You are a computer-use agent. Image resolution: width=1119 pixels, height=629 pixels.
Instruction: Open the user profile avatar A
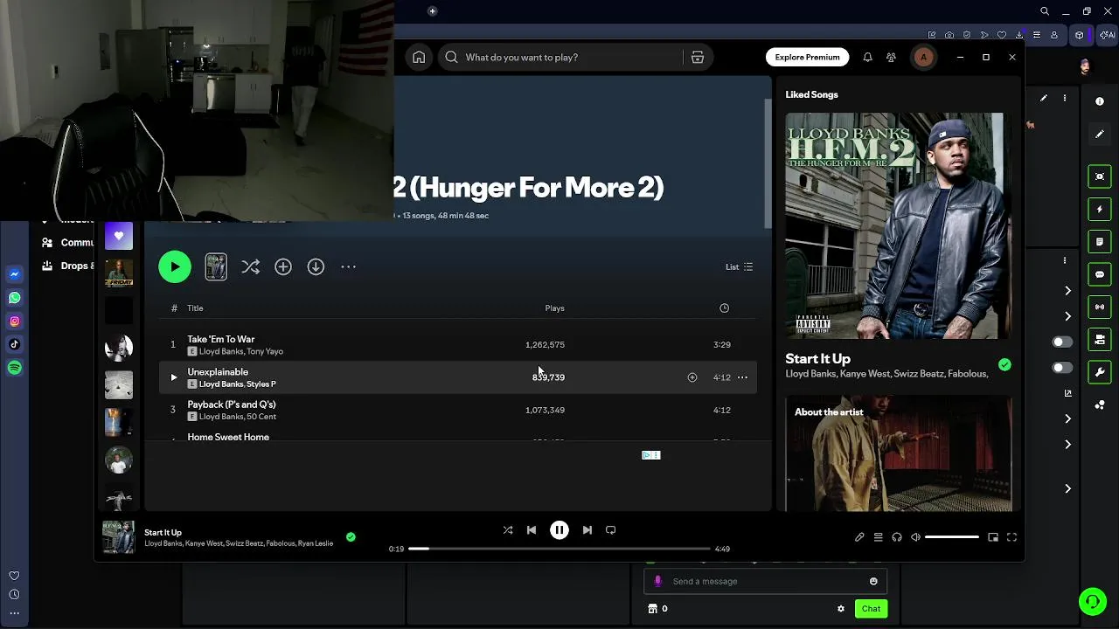pyautogui.click(x=923, y=57)
